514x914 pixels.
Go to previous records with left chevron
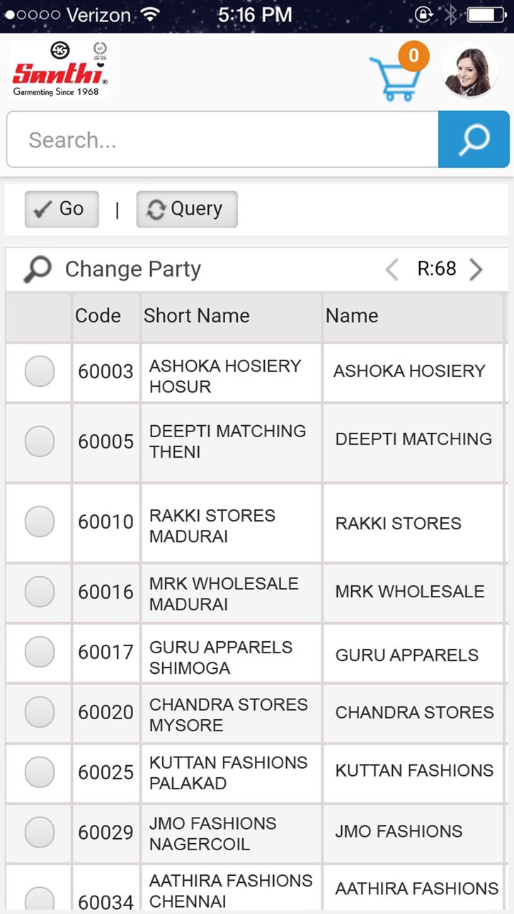[x=392, y=269]
